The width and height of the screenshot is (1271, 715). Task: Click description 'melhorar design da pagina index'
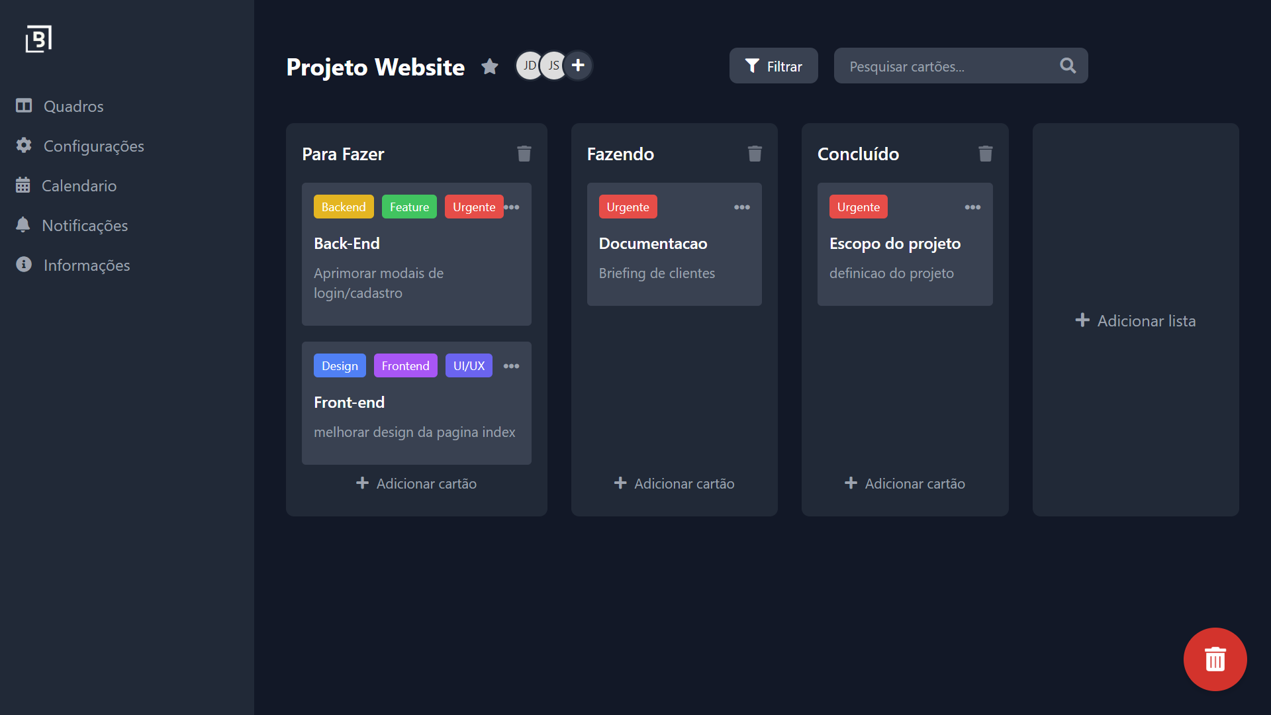click(414, 432)
